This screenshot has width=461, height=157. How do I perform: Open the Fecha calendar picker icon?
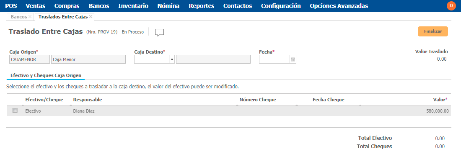293,59
